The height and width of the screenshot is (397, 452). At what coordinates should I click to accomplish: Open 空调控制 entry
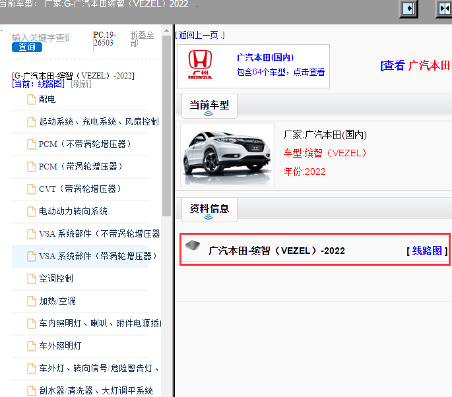(56, 278)
